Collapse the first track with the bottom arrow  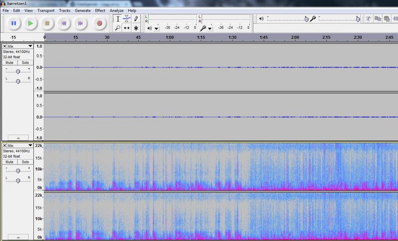(18, 138)
